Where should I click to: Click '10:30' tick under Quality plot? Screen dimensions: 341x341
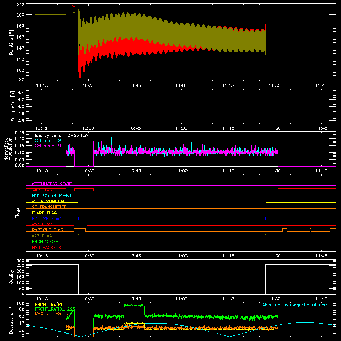(88, 299)
